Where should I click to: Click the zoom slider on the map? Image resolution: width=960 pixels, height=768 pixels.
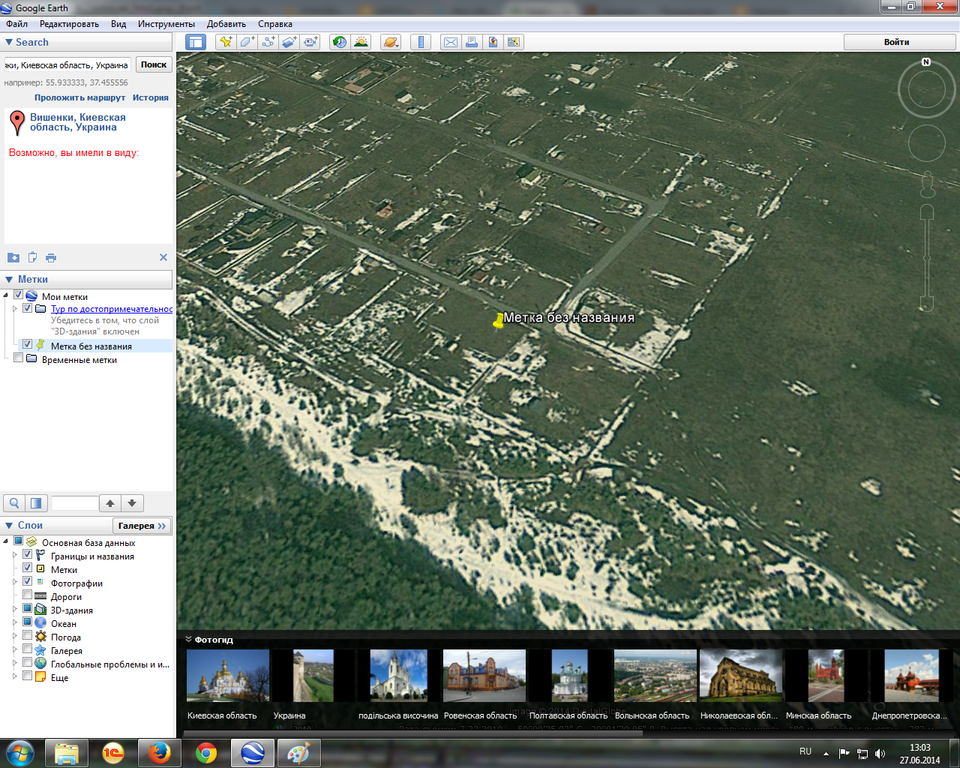point(927,259)
